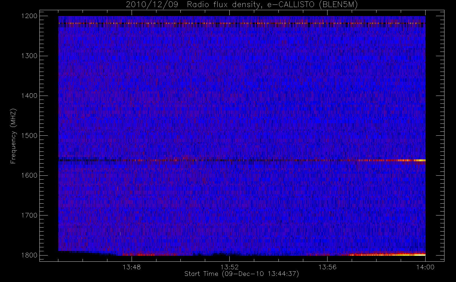Click the 1500 frequency tick label
The height and width of the screenshot is (282, 456).
[x=30, y=136]
